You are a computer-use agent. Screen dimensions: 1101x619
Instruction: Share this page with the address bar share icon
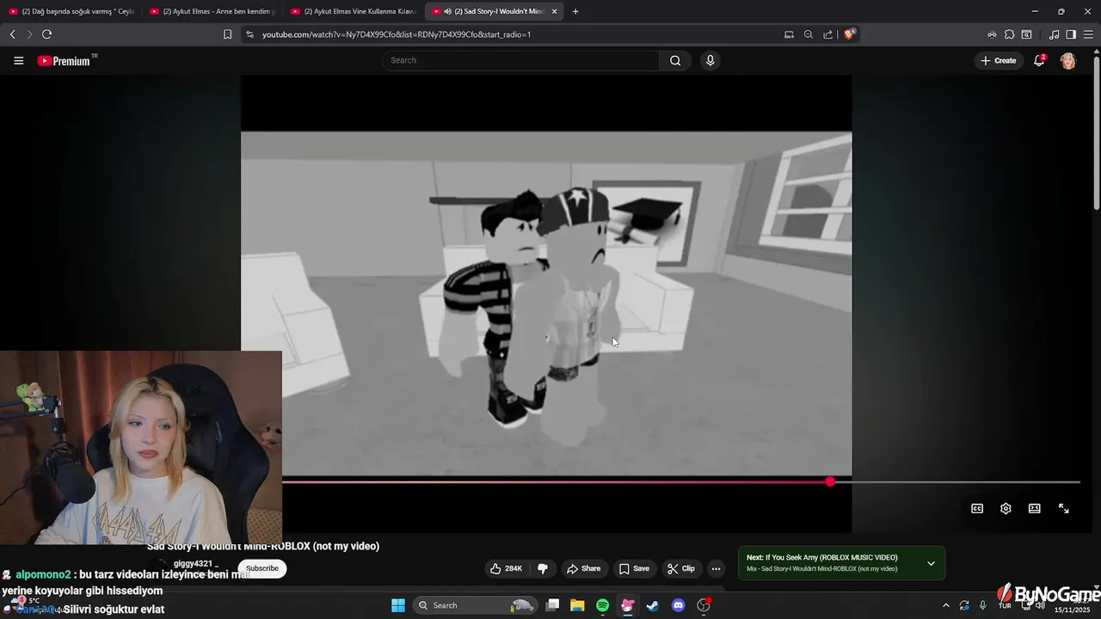[827, 34]
